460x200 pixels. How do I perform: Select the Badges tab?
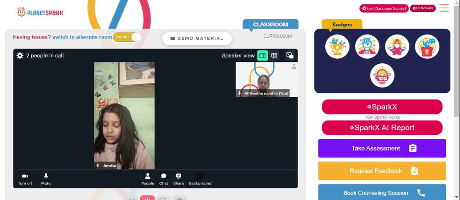[342, 25]
